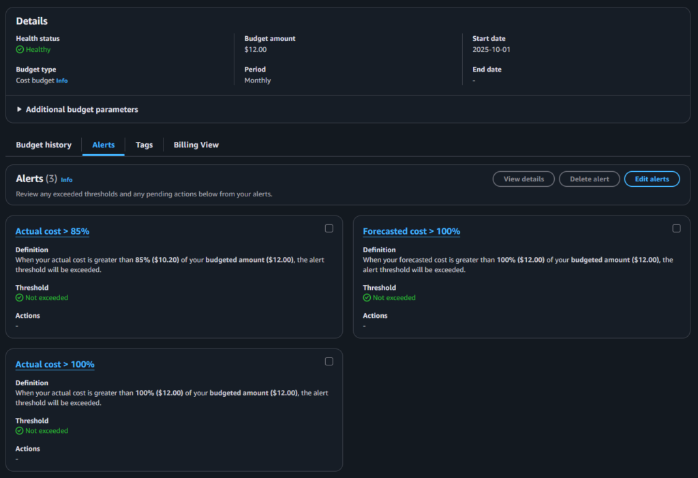698x478 pixels.
Task: Click the Not exceeded icon under Actual cost > 100%
Action: coord(20,431)
